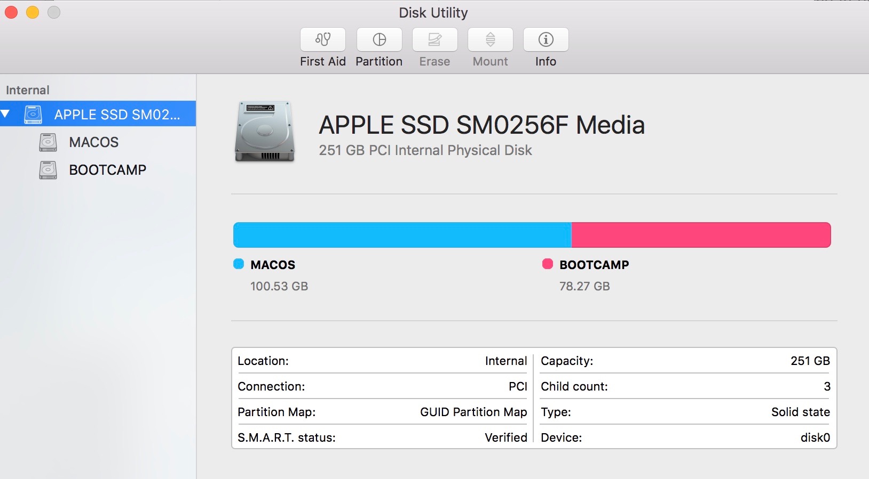Click the blue MACOS legend dot
This screenshot has height=479, width=869.
pos(239,264)
